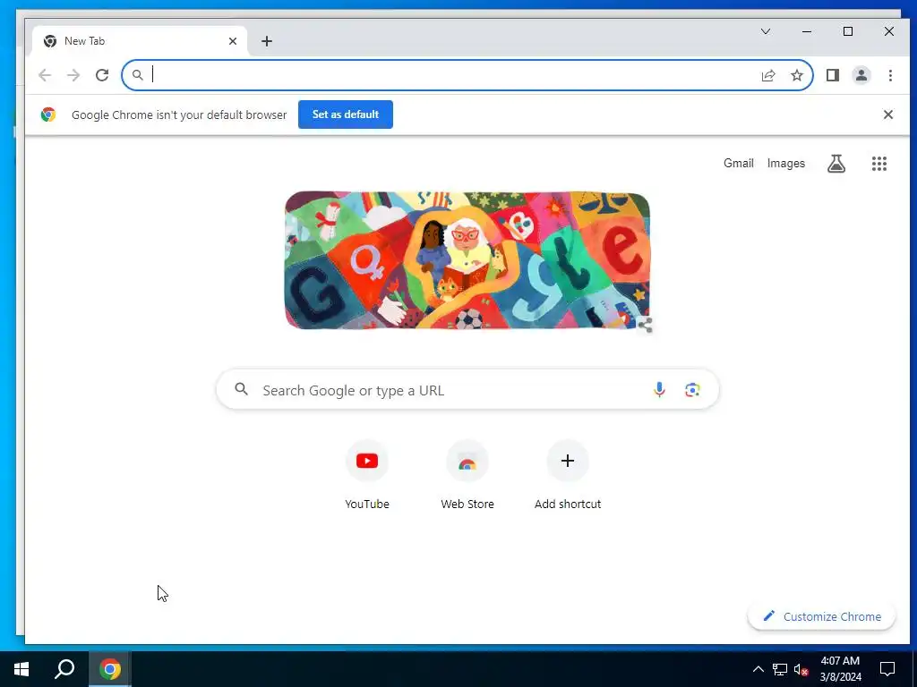The width and height of the screenshot is (917, 687).
Task: Click Customize Chrome button
Action: pyautogui.click(x=822, y=616)
